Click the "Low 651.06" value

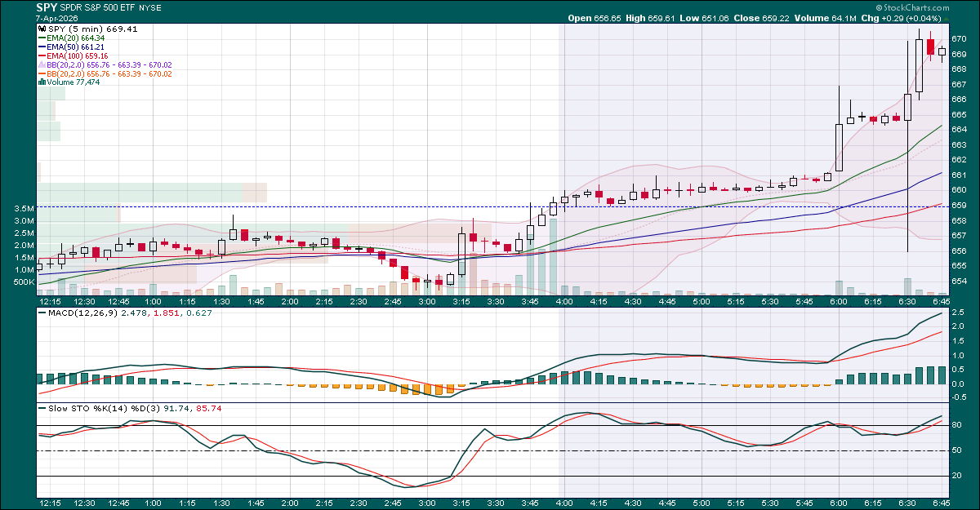(x=705, y=18)
